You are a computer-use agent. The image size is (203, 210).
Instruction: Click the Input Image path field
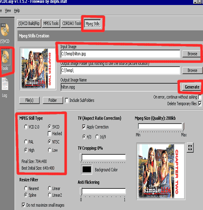click(120, 54)
